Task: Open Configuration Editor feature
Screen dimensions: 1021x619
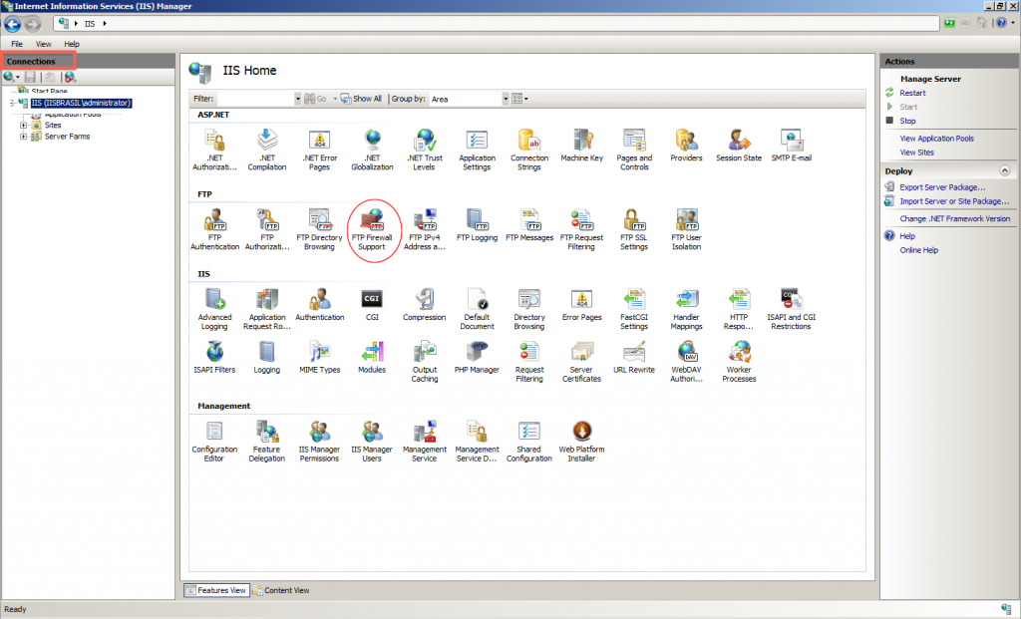Action: click(215, 442)
